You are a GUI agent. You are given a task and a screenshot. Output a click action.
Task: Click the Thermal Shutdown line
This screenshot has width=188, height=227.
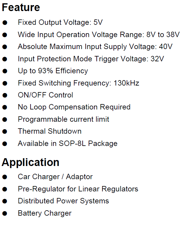click(50, 131)
